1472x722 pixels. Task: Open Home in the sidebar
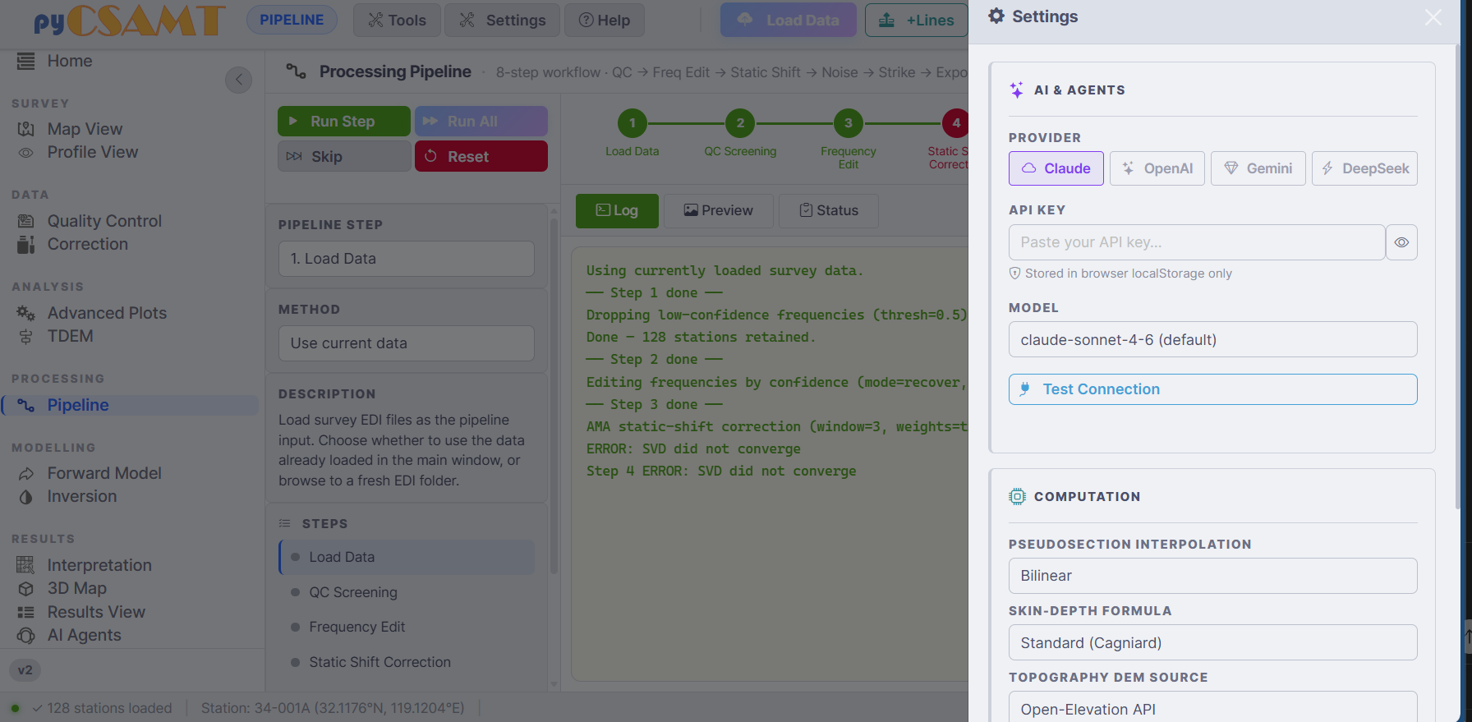(70, 61)
